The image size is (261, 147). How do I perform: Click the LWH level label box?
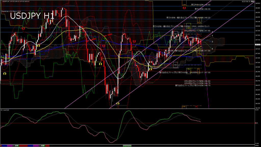tap(184, 5)
